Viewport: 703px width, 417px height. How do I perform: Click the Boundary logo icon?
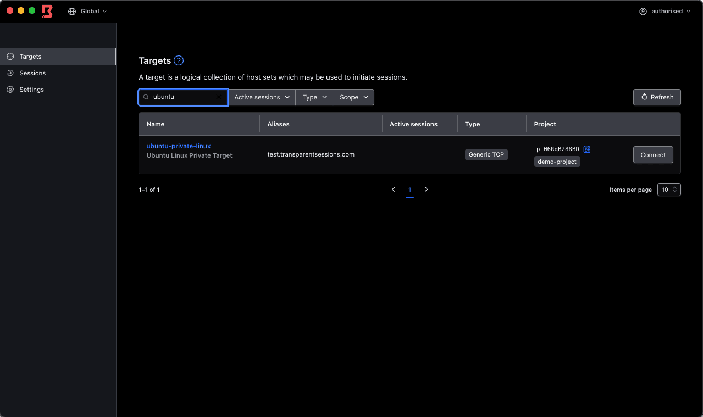47,11
